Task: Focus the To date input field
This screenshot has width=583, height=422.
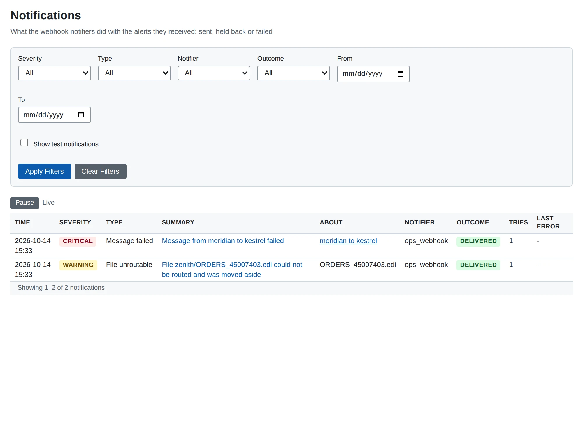Action: (55, 115)
